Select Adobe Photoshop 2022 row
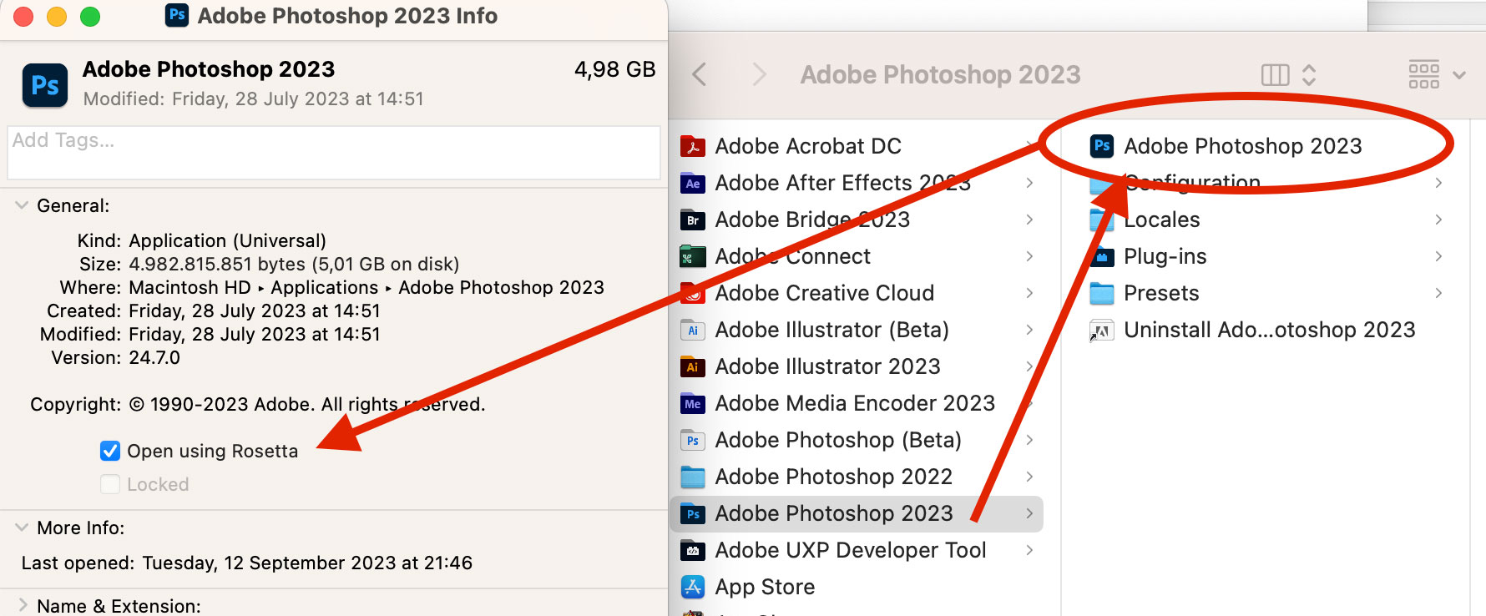Screen dimensions: 1486x616 pyautogui.click(x=857, y=477)
